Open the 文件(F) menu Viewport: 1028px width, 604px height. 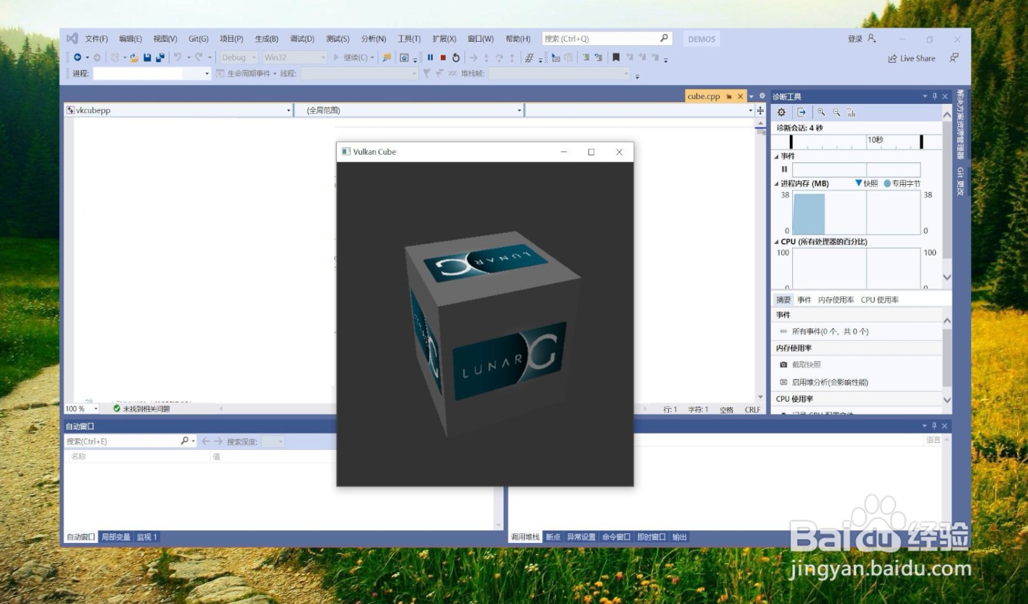[96, 39]
